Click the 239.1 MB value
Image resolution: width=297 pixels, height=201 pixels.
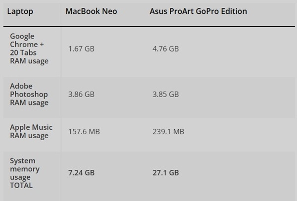click(168, 131)
